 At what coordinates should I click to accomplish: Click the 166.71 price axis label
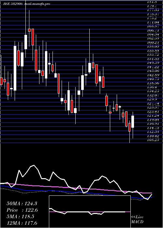coord(153,31)
